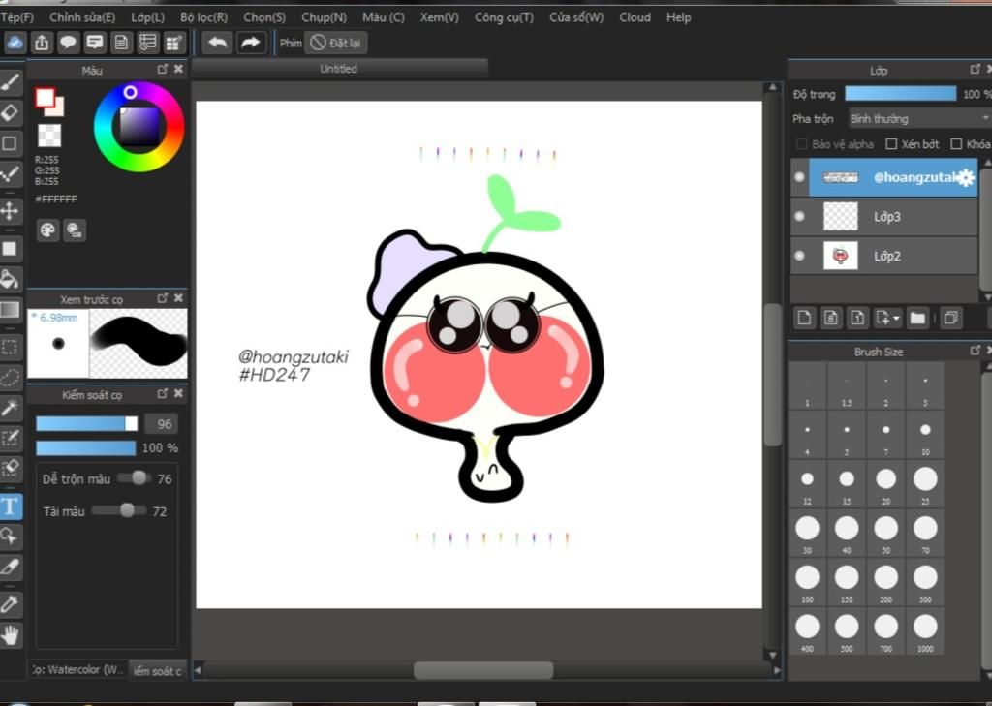The height and width of the screenshot is (706, 992).
Task: Click the cloud save icon
Action: tap(15, 43)
